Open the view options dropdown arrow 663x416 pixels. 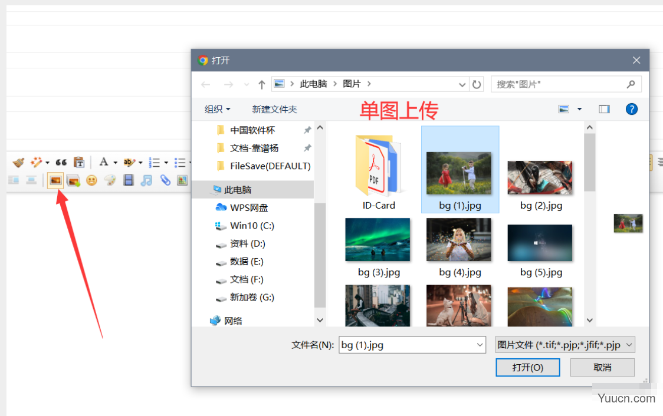(580, 110)
